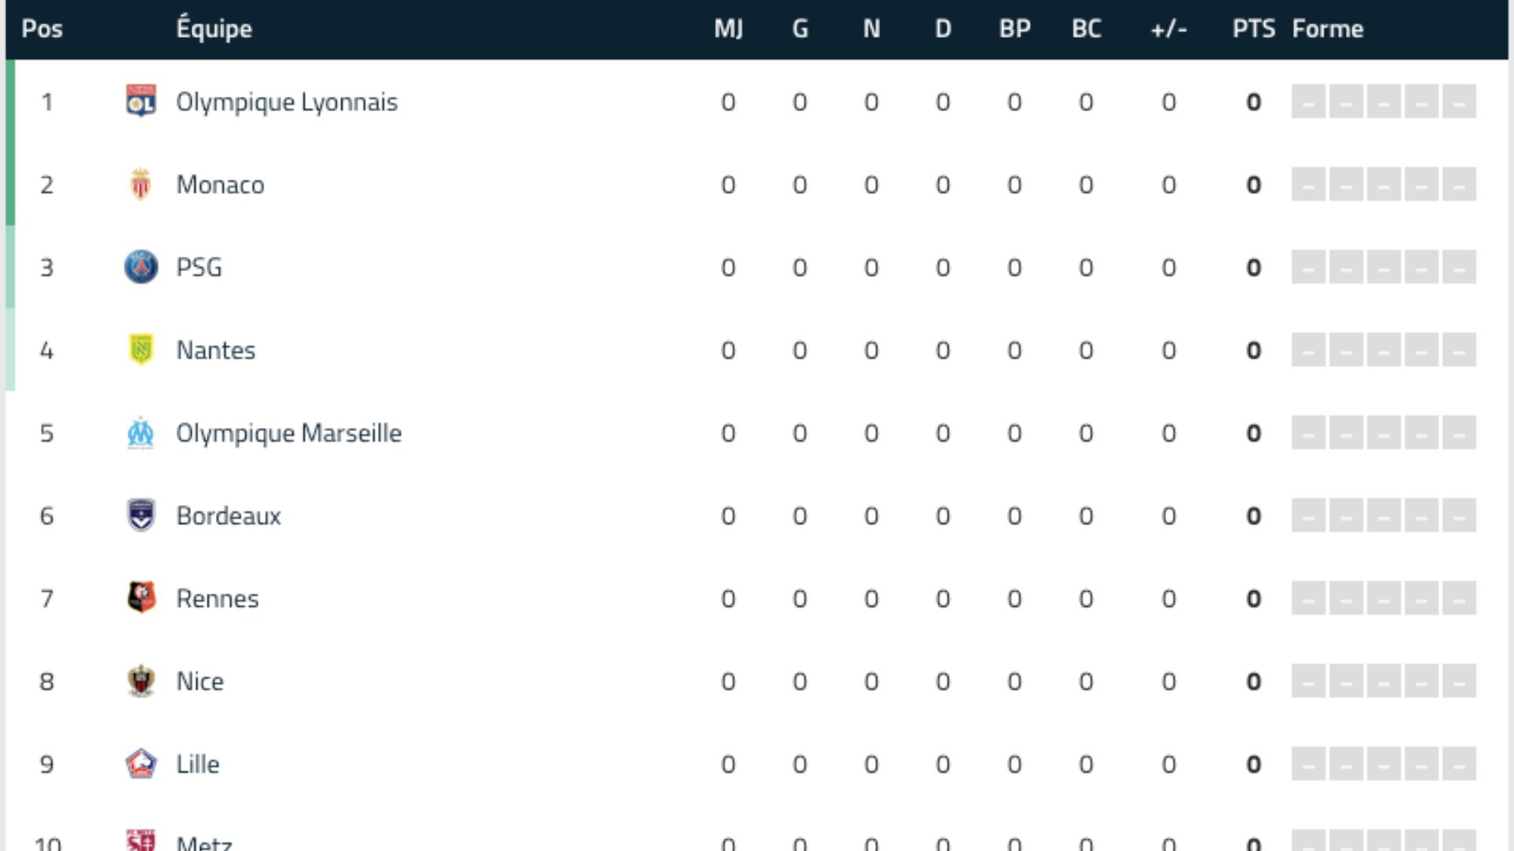The height and width of the screenshot is (851, 1514).
Task: Click the Nice club crest
Action: (141, 681)
